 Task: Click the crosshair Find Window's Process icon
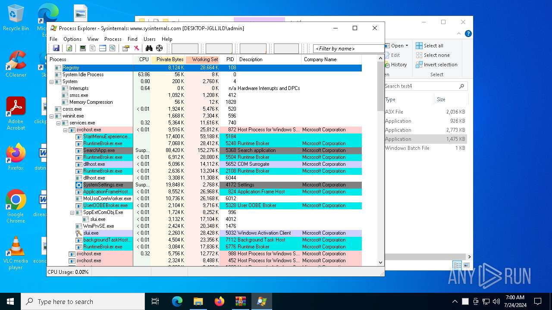tap(160, 48)
